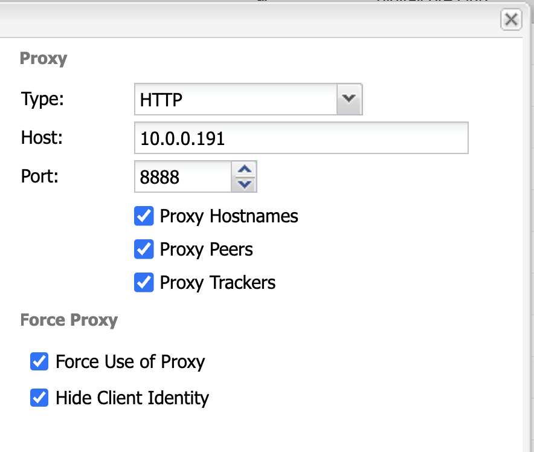The image size is (534, 452).
Task: Click the "Proxy Trackers" label text
Action: point(217,283)
